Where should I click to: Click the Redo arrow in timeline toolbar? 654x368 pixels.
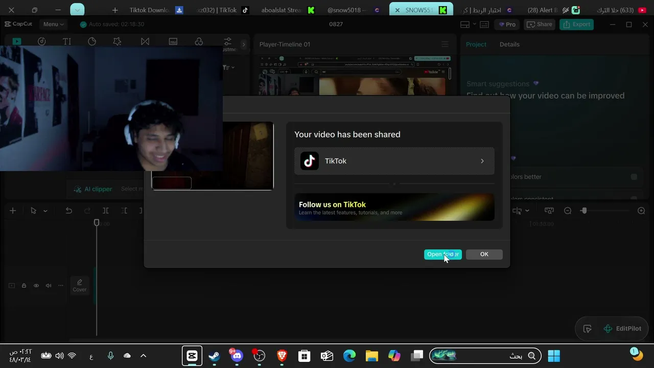87,211
